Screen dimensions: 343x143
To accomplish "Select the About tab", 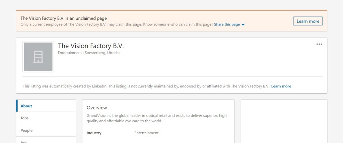I will [26, 106].
